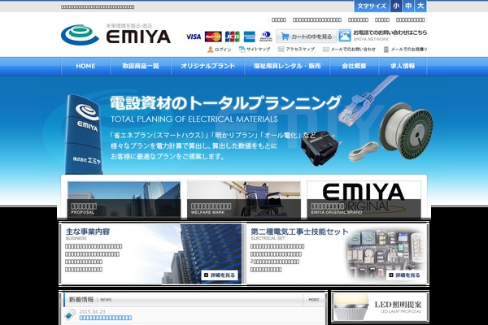Select small font size 小
This screenshot has width=488, height=325.
[396, 6]
